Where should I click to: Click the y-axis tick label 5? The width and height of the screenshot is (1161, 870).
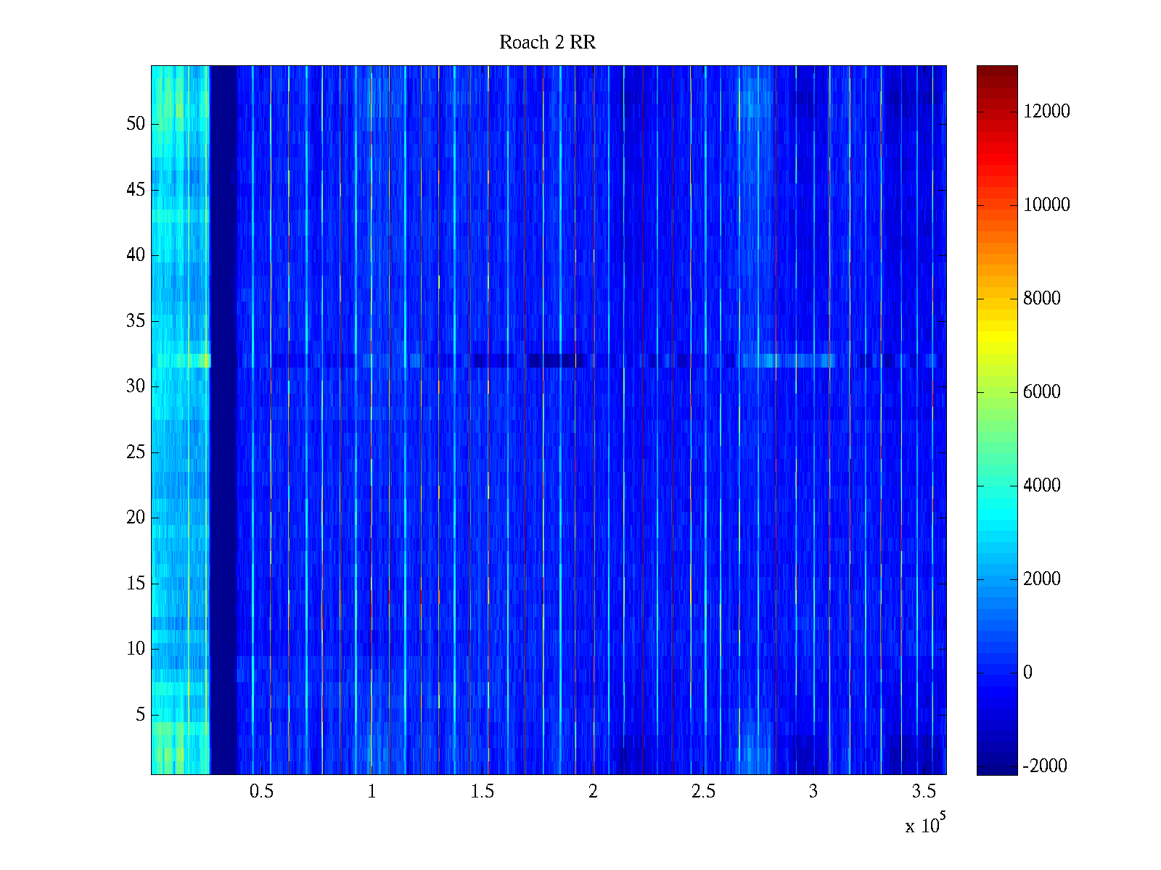(140, 715)
